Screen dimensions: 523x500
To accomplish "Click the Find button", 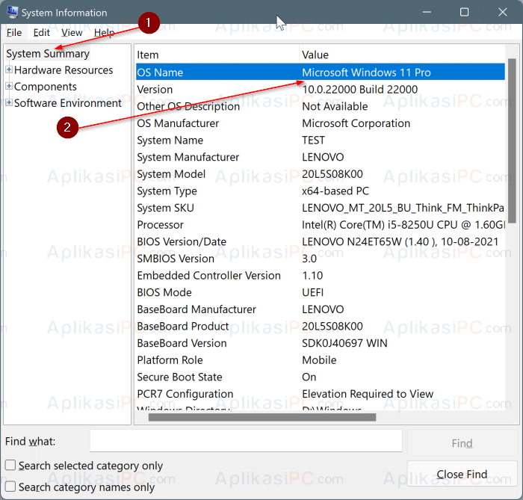I will [x=462, y=443].
